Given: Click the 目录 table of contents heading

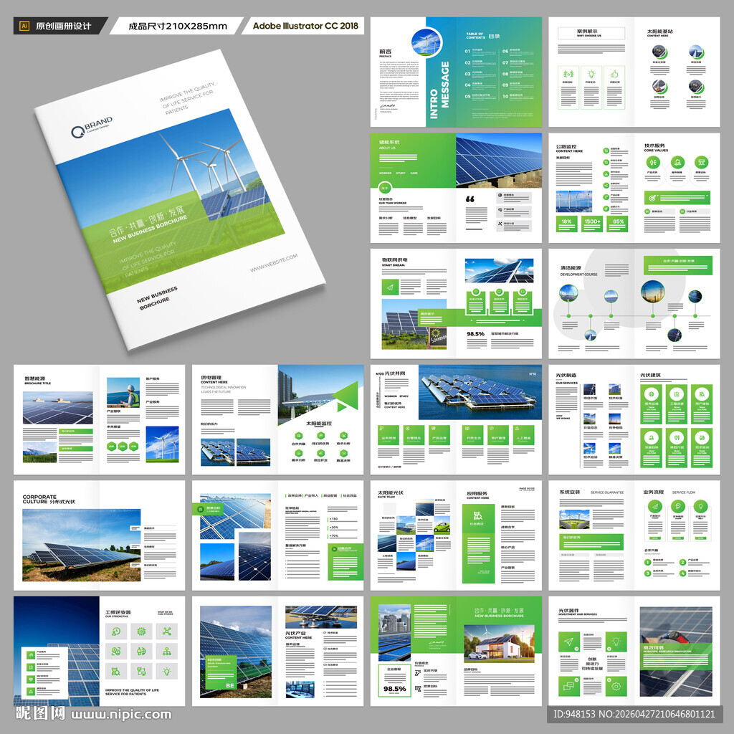Looking at the screenshot, I should point(483,36).
